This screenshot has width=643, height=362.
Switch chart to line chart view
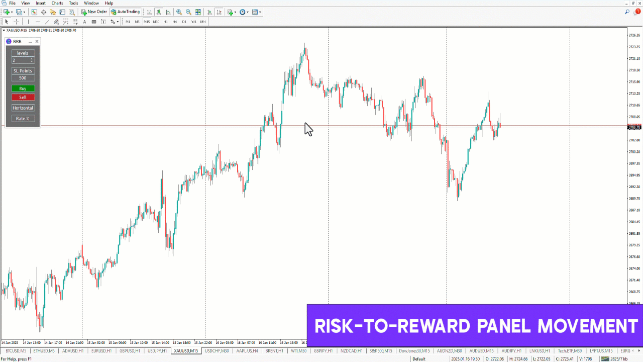pos(168,12)
